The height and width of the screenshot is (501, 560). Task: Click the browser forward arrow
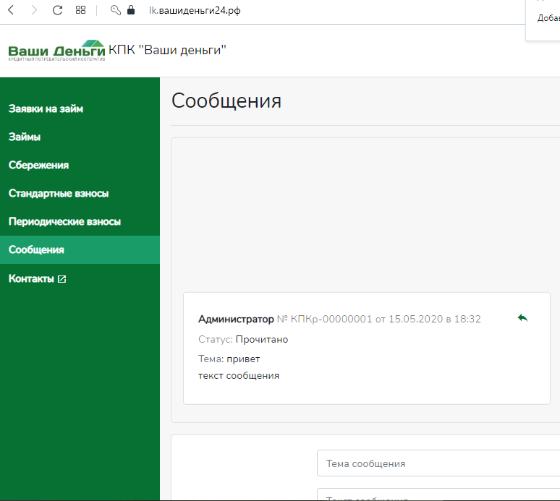(34, 10)
